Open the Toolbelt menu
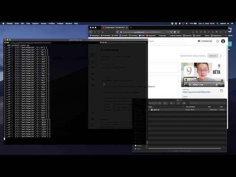Image resolution: width=236 pixels, height=177 pixels. pos(60,24)
